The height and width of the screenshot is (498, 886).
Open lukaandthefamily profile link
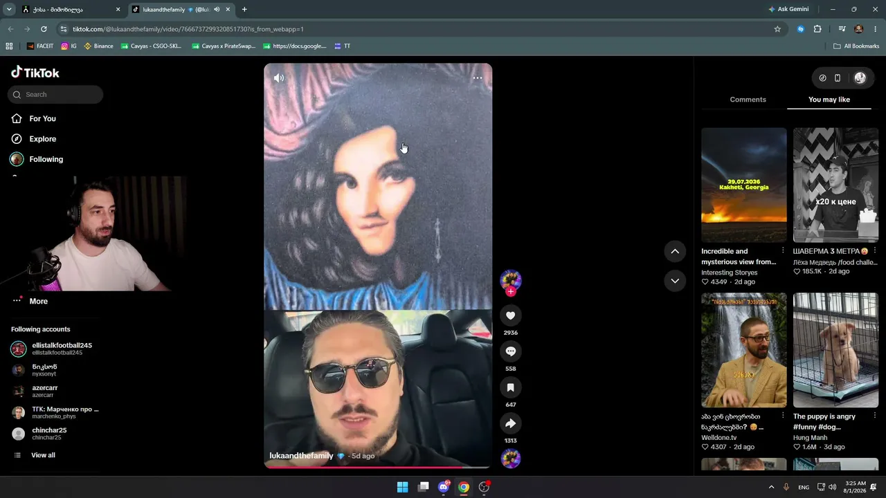click(301, 456)
